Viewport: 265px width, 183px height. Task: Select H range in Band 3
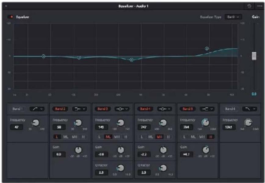125,137
